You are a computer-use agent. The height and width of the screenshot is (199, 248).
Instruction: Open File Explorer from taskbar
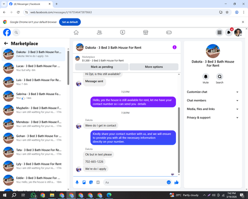click(52, 195)
